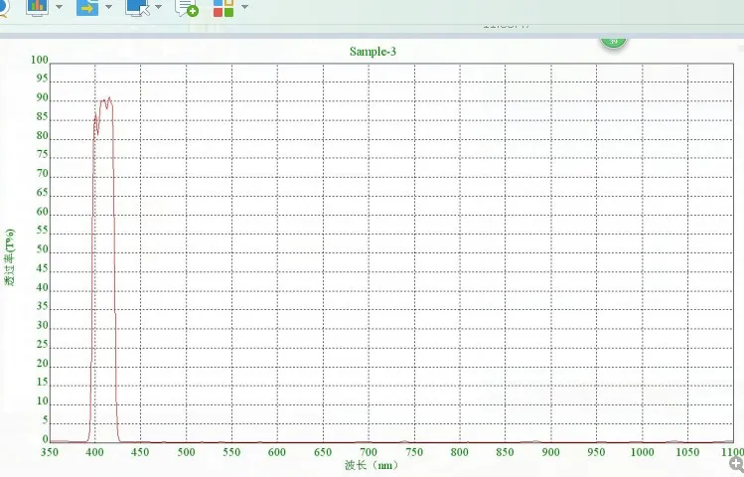
Task: Click the x-axis tick label 550
Action: click(x=231, y=452)
